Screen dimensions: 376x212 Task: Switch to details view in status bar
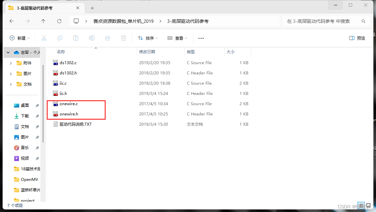pyautogui.click(x=361, y=205)
